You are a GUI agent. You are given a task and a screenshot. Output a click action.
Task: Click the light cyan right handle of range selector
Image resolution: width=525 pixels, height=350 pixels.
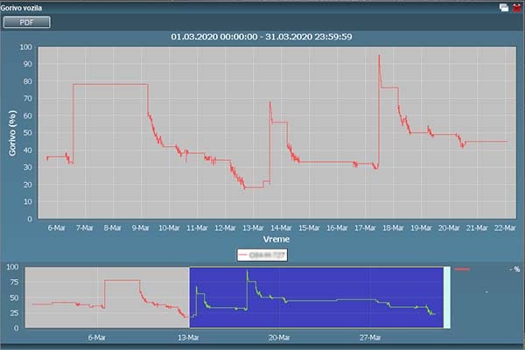pyautogui.click(x=446, y=298)
